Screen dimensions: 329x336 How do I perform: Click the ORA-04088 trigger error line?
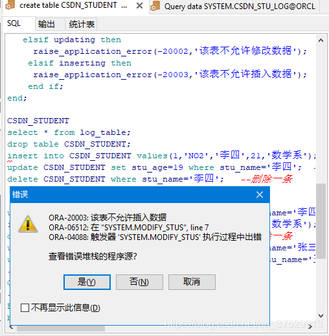155,237
